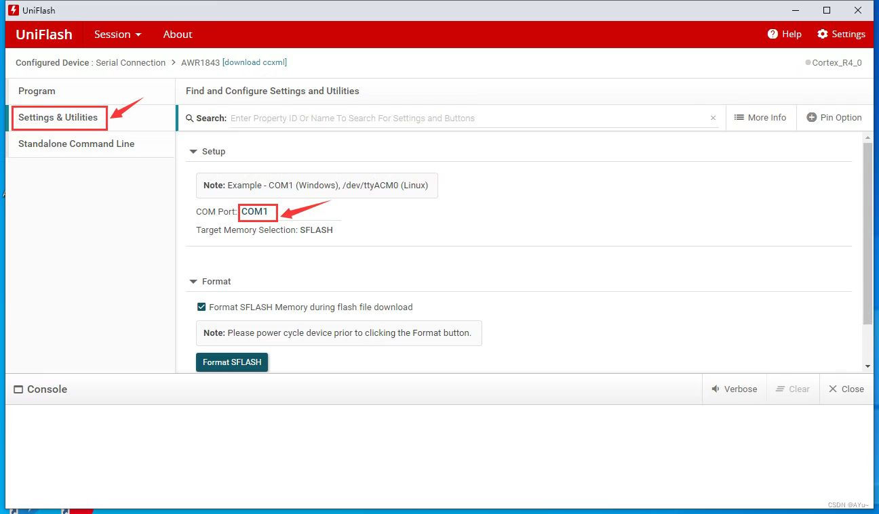Click the UniFlash title bar app icon
The image size is (879, 514).
coord(13,10)
